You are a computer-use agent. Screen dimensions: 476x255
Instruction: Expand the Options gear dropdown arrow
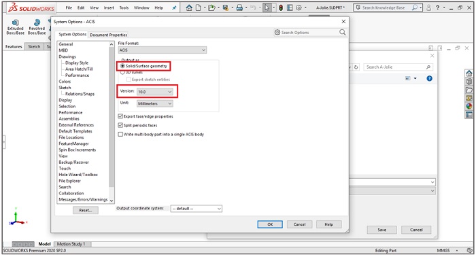point(305,8)
